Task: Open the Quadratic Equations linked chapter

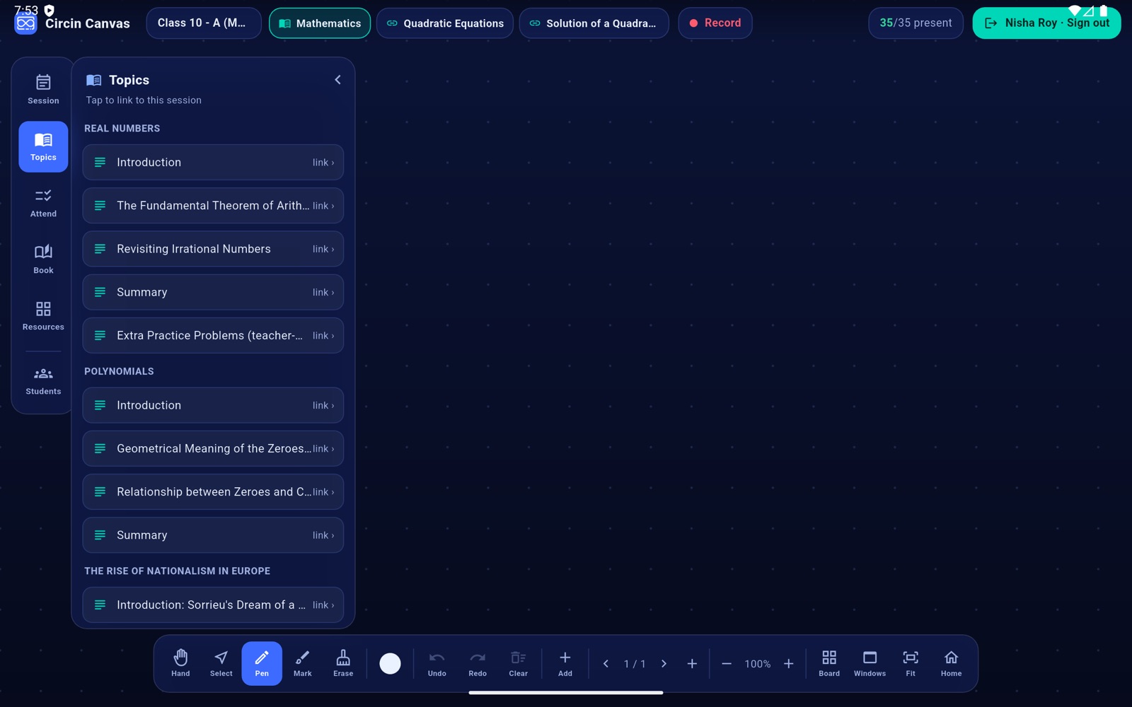Action: 445,23
